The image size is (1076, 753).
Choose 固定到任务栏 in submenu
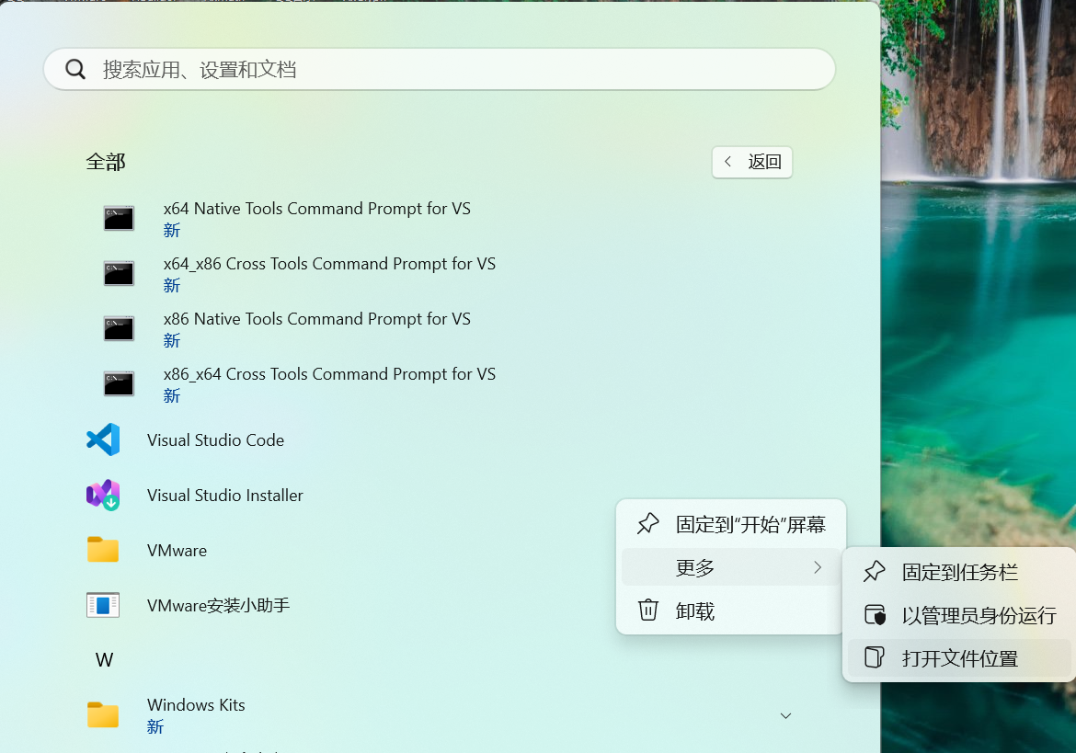[x=958, y=572]
